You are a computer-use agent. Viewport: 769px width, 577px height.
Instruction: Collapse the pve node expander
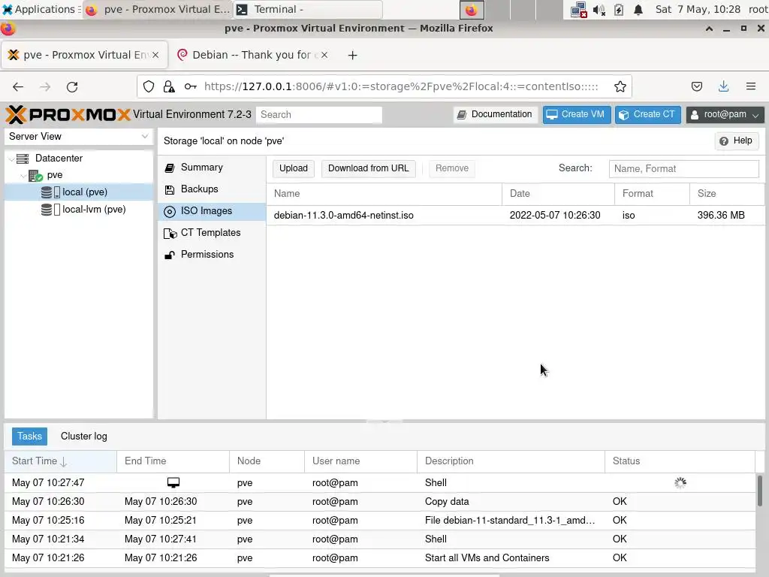23,175
